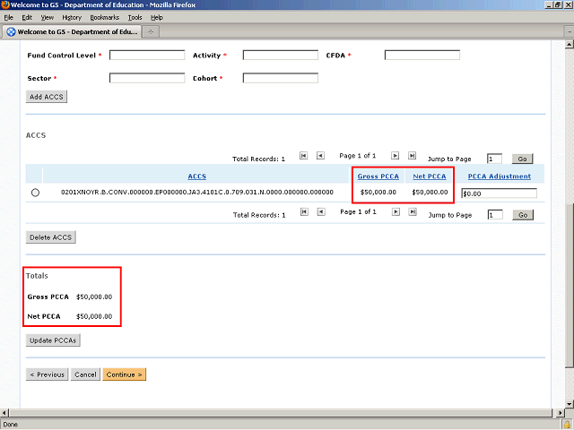This screenshot has width=574, height=430.
Task: Click the Sector input field
Action: 147,78
